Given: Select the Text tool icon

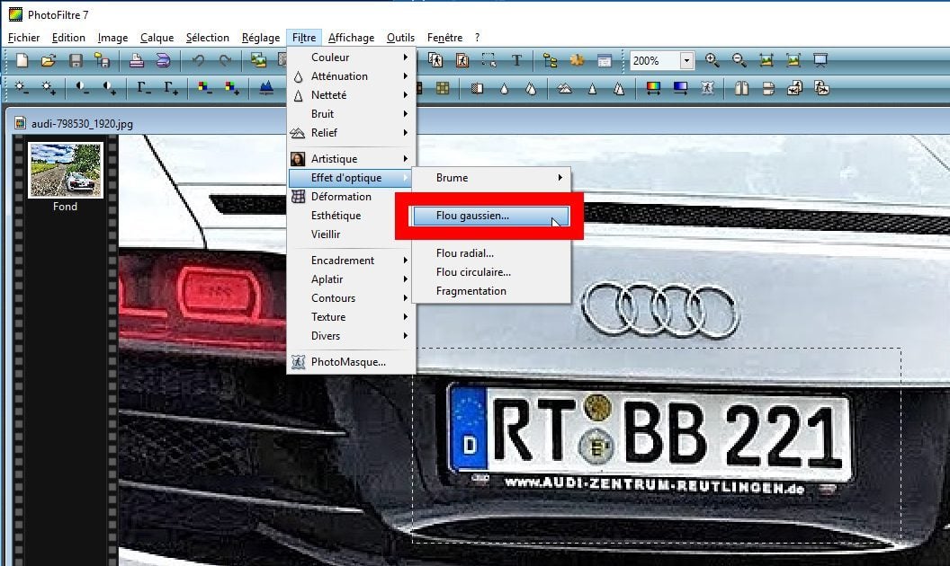Looking at the screenshot, I should click(516, 60).
